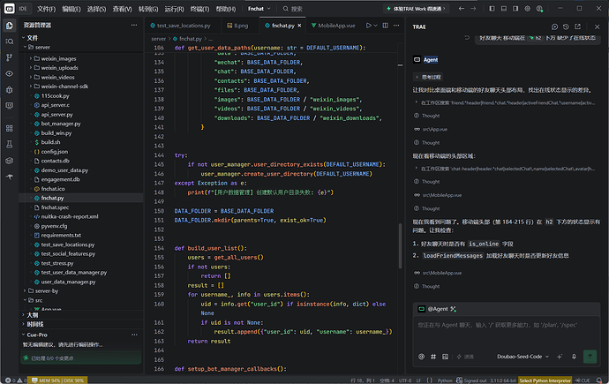Screen dimensions: 609x384
Task: Go back with the navigation left arrow
Action: click(x=461, y=9)
